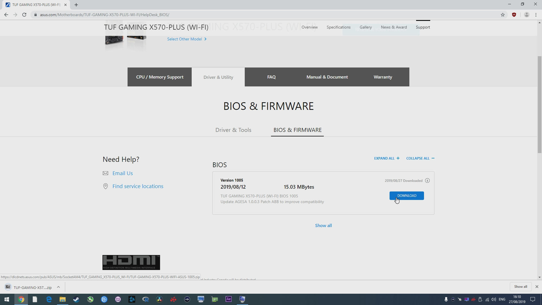Screen dimensions: 542x305
Task: Open the Support page
Action: (x=423, y=27)
